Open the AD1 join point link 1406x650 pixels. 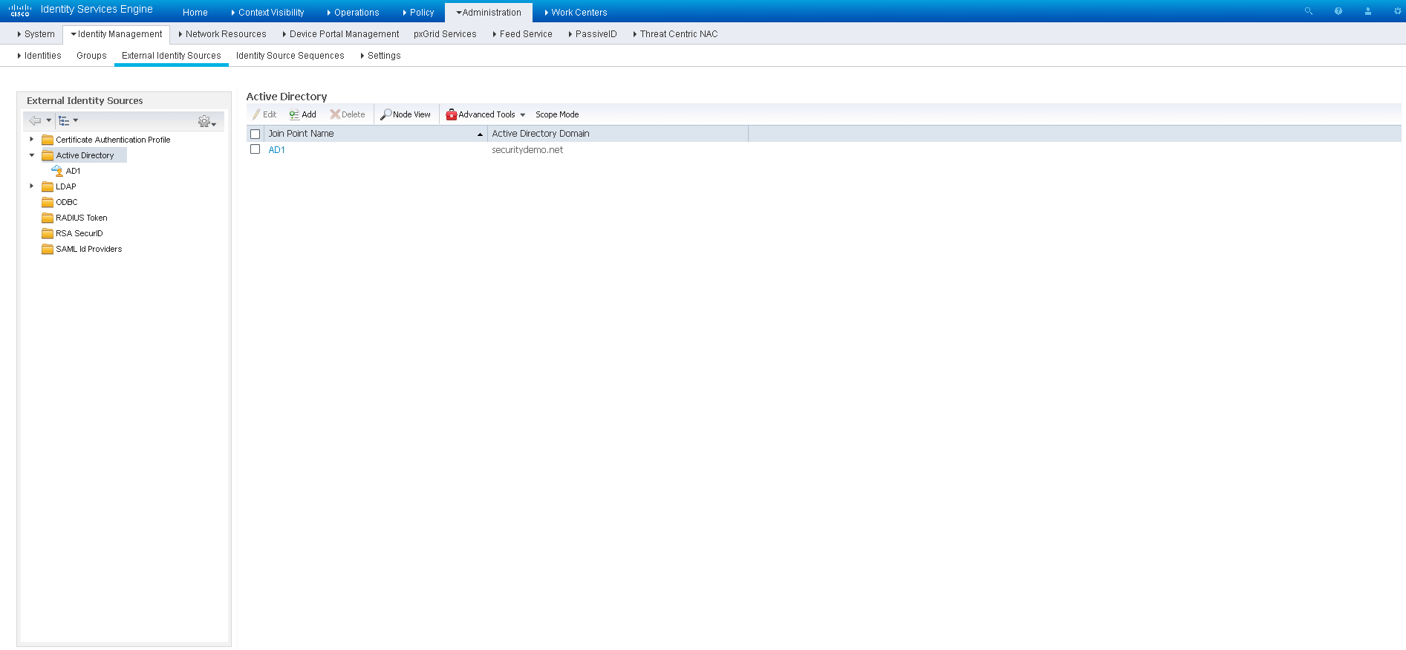(x=277, y=150)
